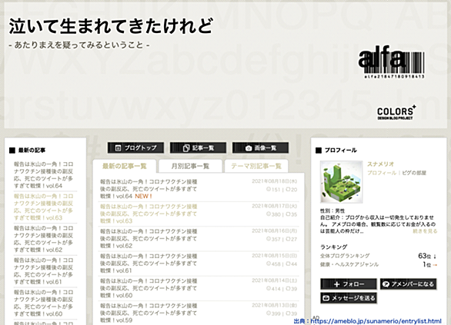Open the ameblo.jp source URL link
The image size is (451, 325).
tap(376, 321)
